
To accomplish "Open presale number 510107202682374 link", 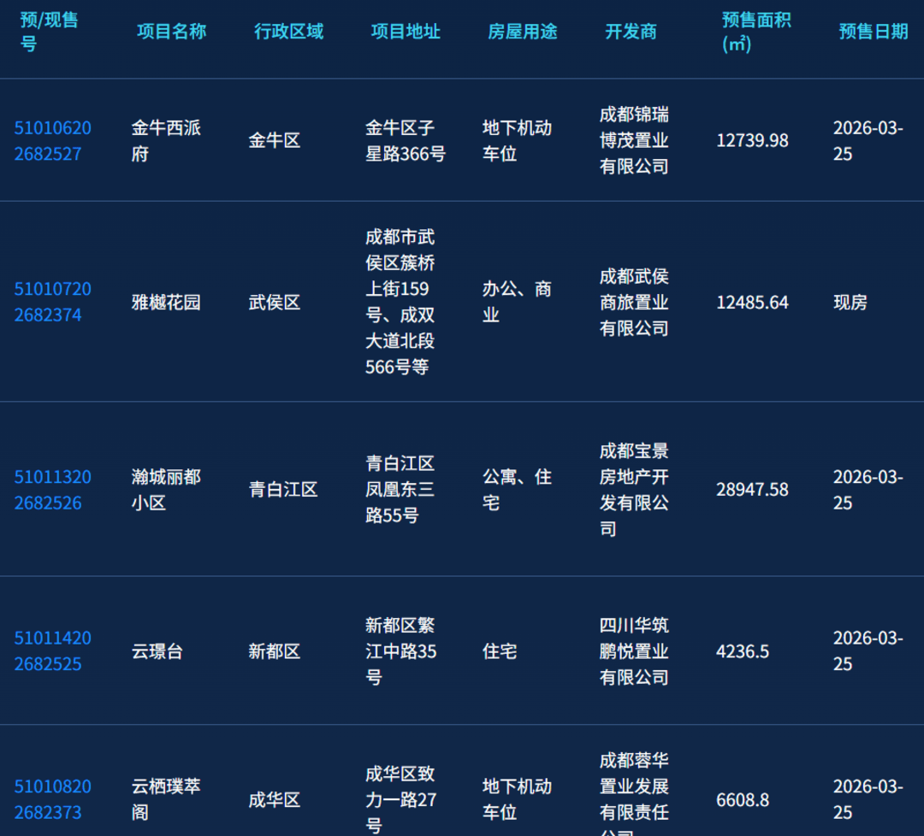I will click(52, 302).
